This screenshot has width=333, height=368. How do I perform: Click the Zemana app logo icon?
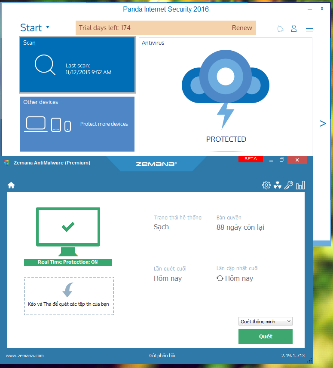[6, 163]
